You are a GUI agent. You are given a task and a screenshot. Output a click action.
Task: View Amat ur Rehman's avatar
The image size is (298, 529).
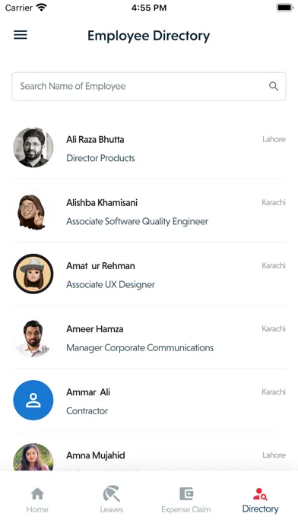[33, 274]
